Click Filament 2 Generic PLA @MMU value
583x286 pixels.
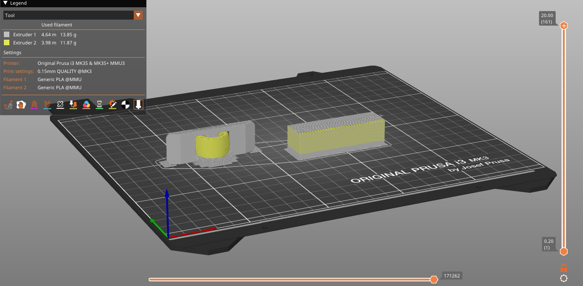(59, 88)
